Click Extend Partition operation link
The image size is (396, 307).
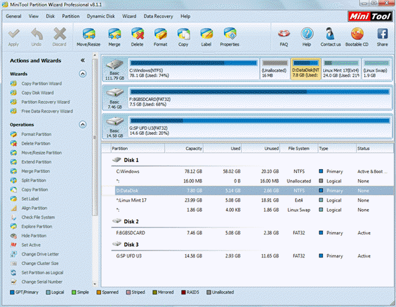click(37, 162)
